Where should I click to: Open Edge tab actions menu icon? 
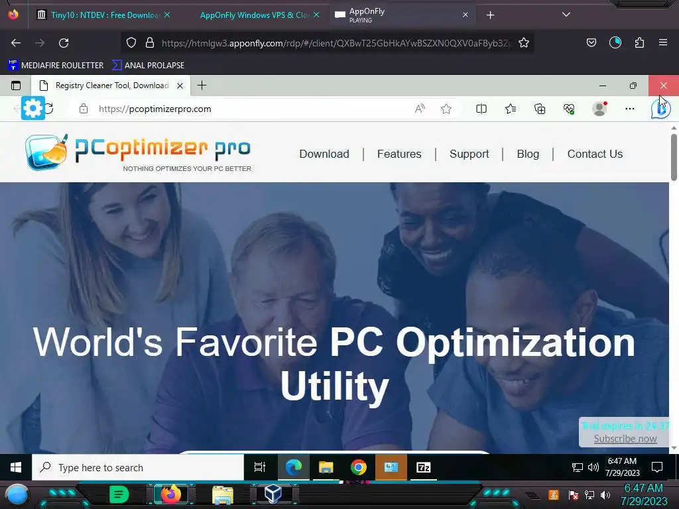click(x=16, y=85)
